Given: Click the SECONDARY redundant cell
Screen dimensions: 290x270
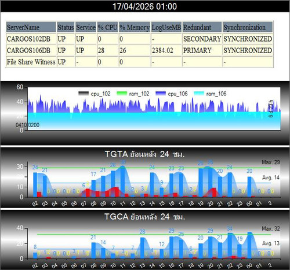Looking at the screenshot, I should 202,39.
